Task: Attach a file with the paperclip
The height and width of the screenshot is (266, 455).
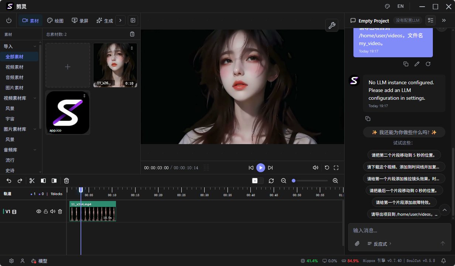Action: coord(357,243)
